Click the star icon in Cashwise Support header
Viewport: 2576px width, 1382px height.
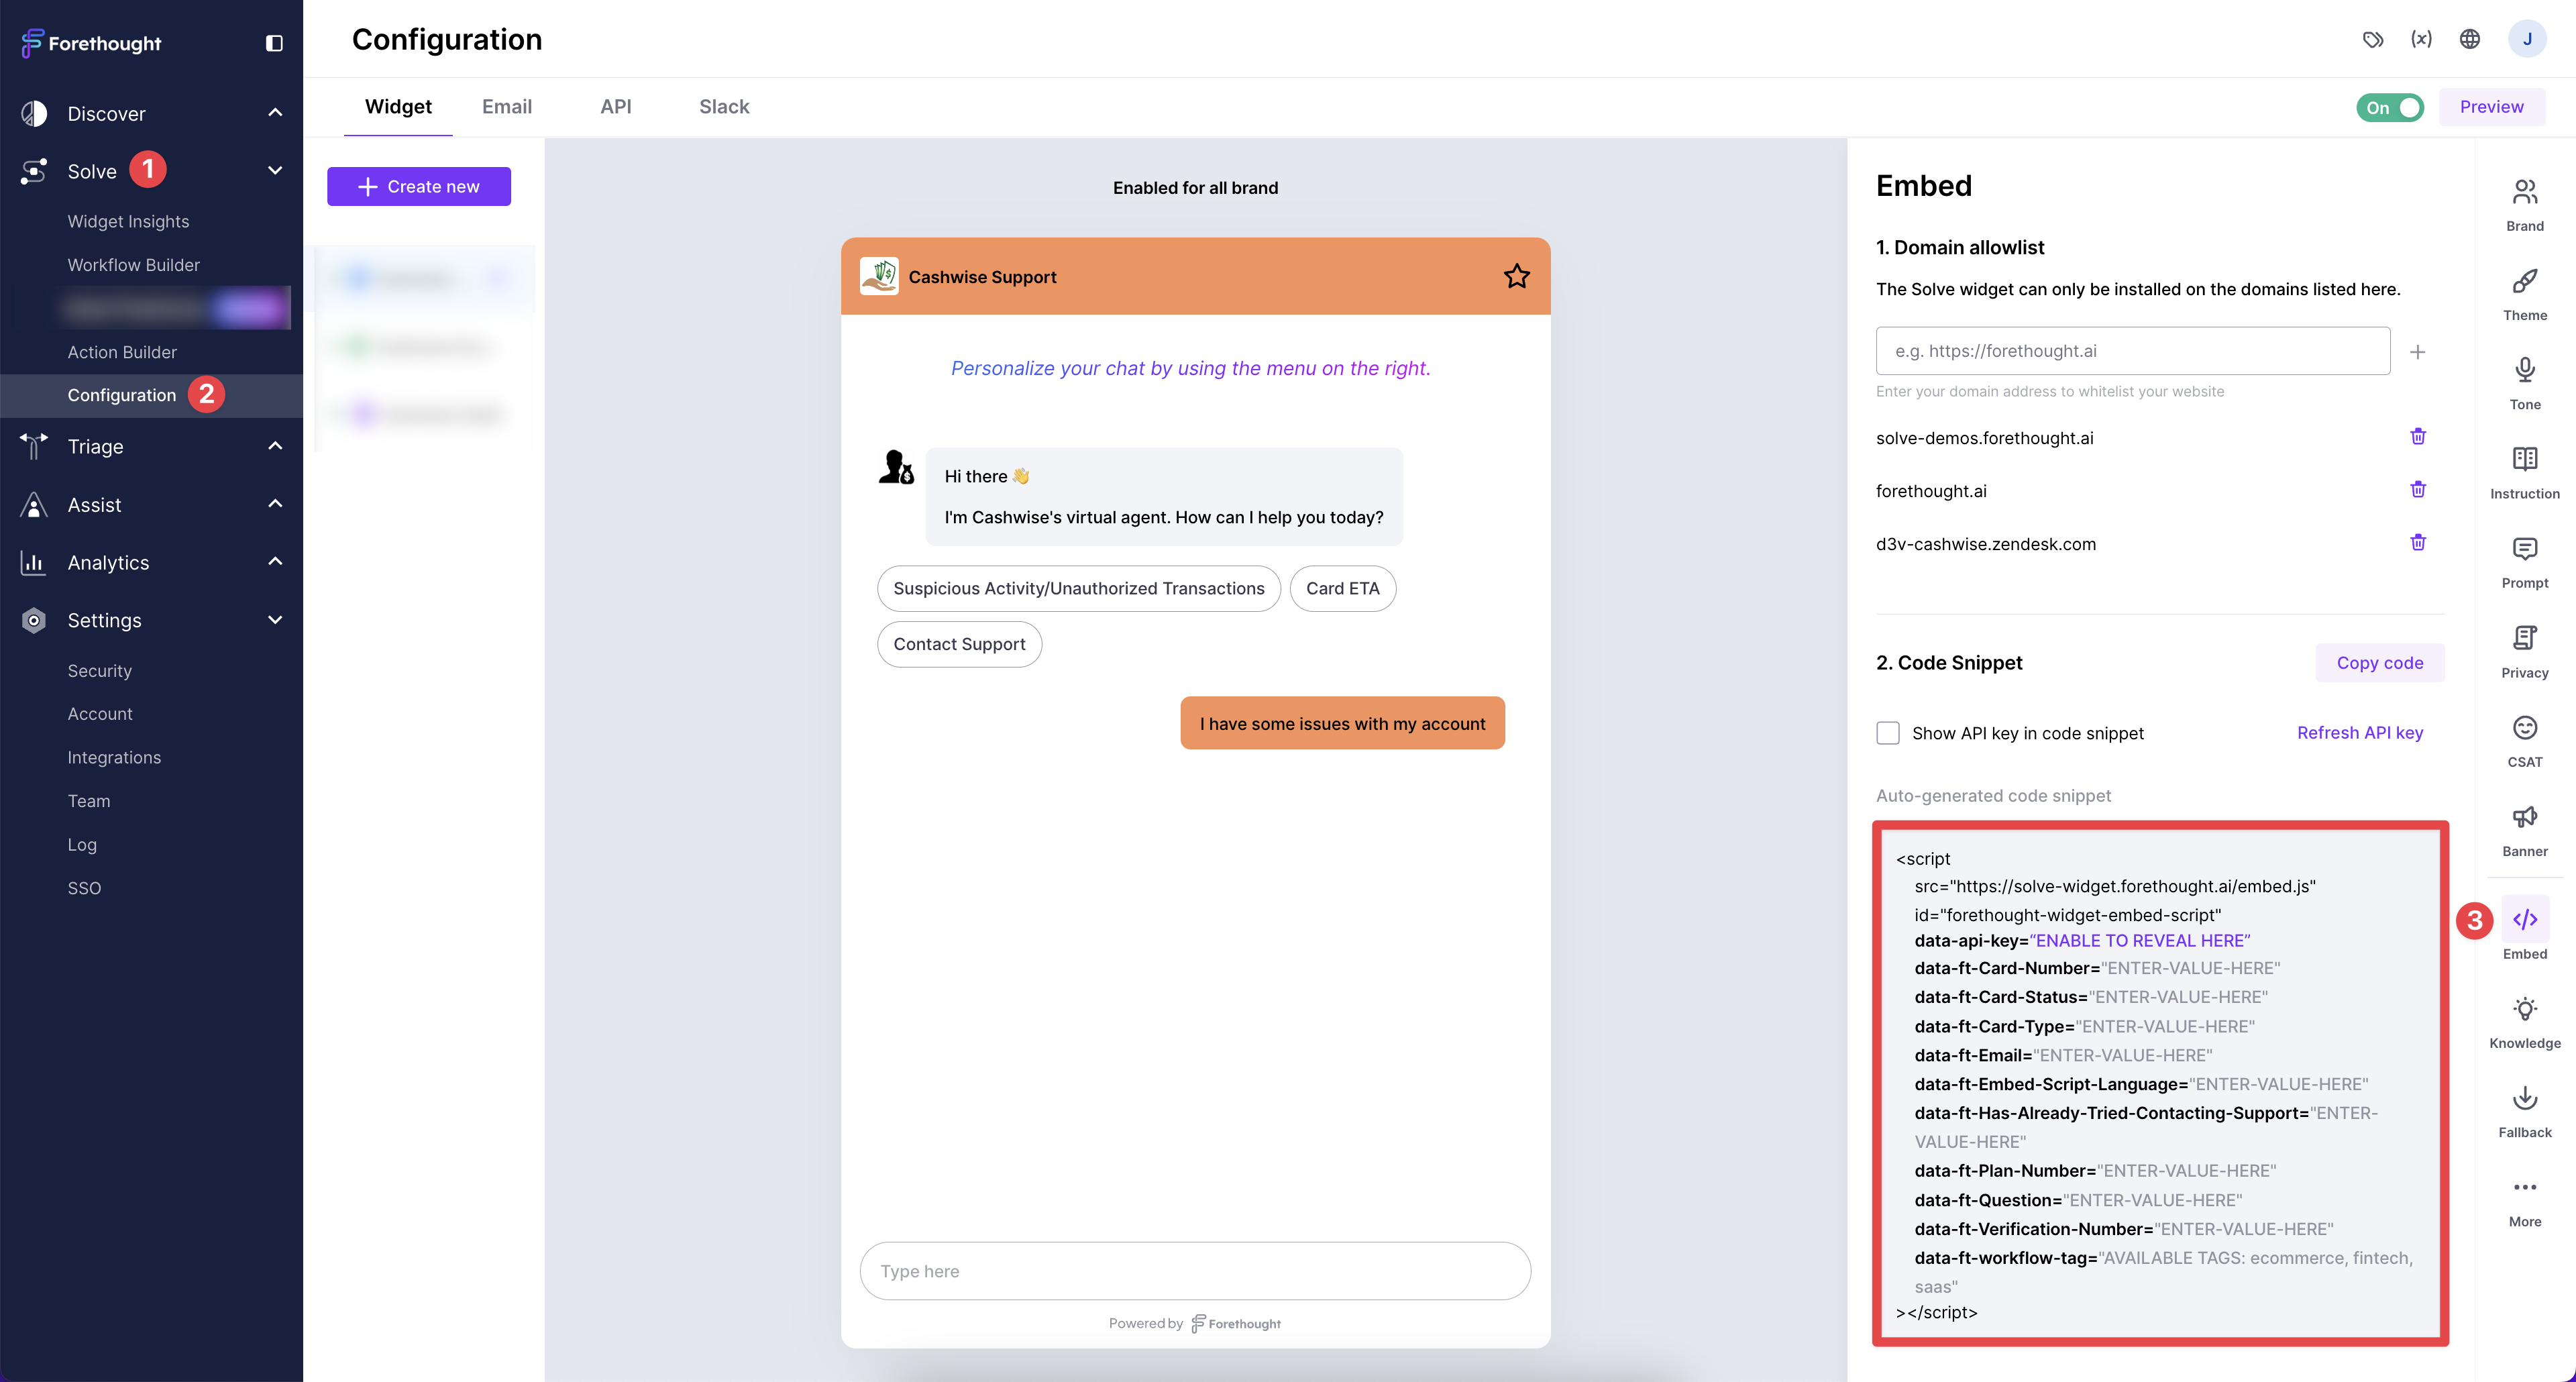click(x=1517, y=276)
